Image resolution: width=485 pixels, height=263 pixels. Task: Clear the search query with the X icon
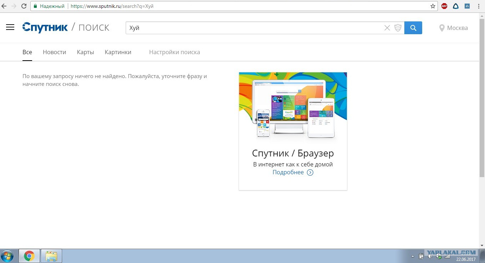pos(387,28)
